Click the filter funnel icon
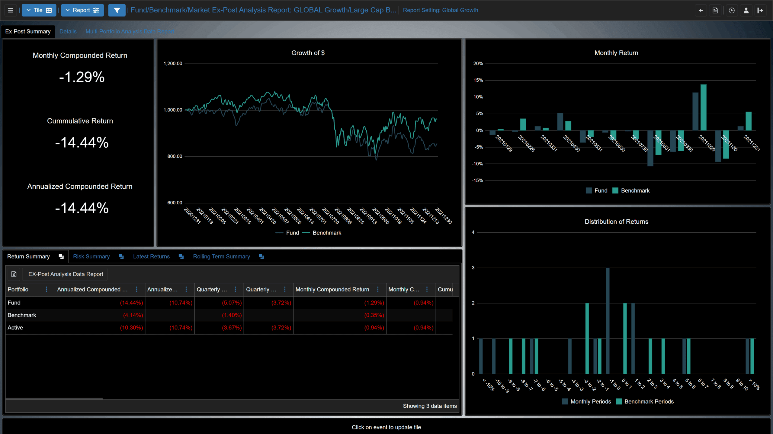 tap(117, 10)
